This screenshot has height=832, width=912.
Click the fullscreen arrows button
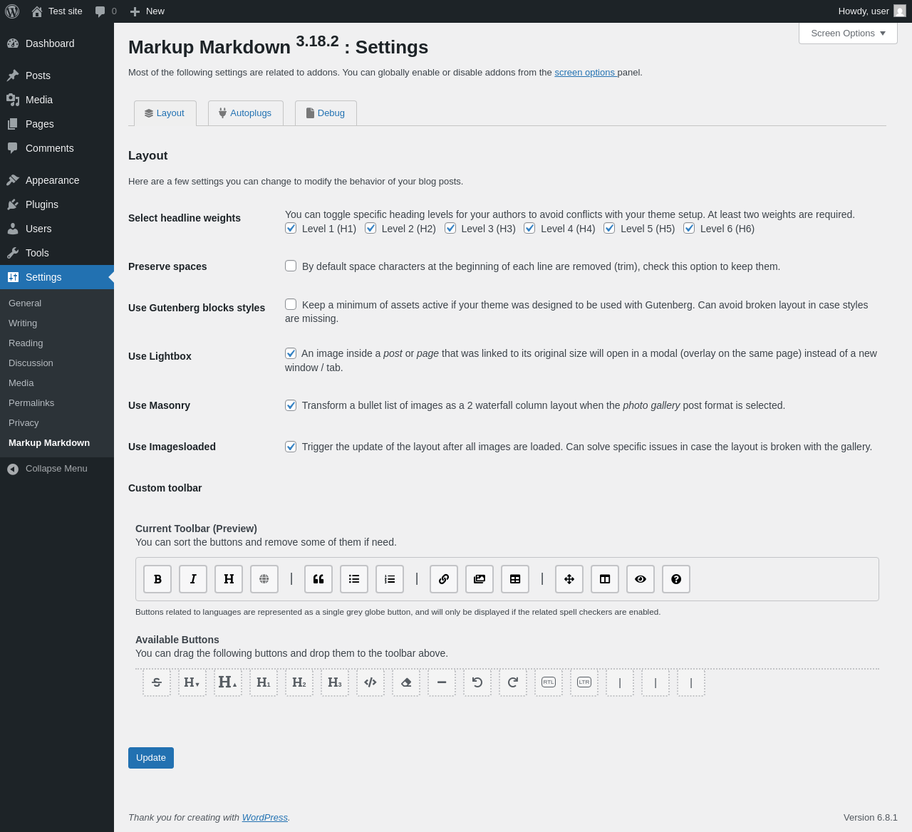(x=569, y=579)
